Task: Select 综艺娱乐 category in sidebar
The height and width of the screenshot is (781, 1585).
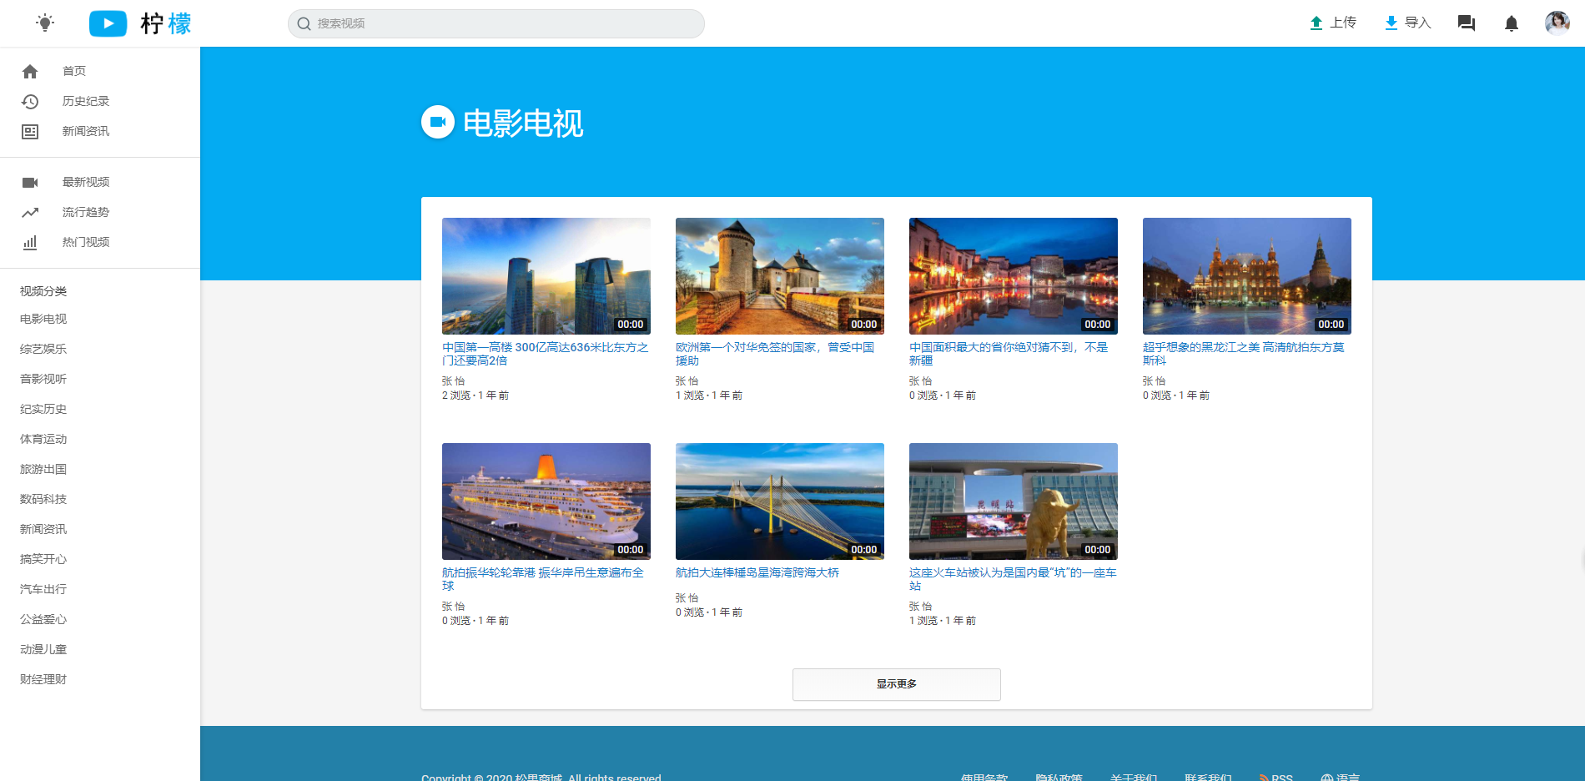Action: pyautogui.click(x=43, y=349)
